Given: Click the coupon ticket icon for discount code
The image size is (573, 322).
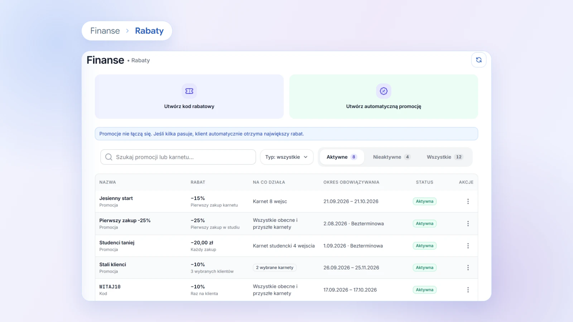Looking at the screenshot, I should 189,91.
